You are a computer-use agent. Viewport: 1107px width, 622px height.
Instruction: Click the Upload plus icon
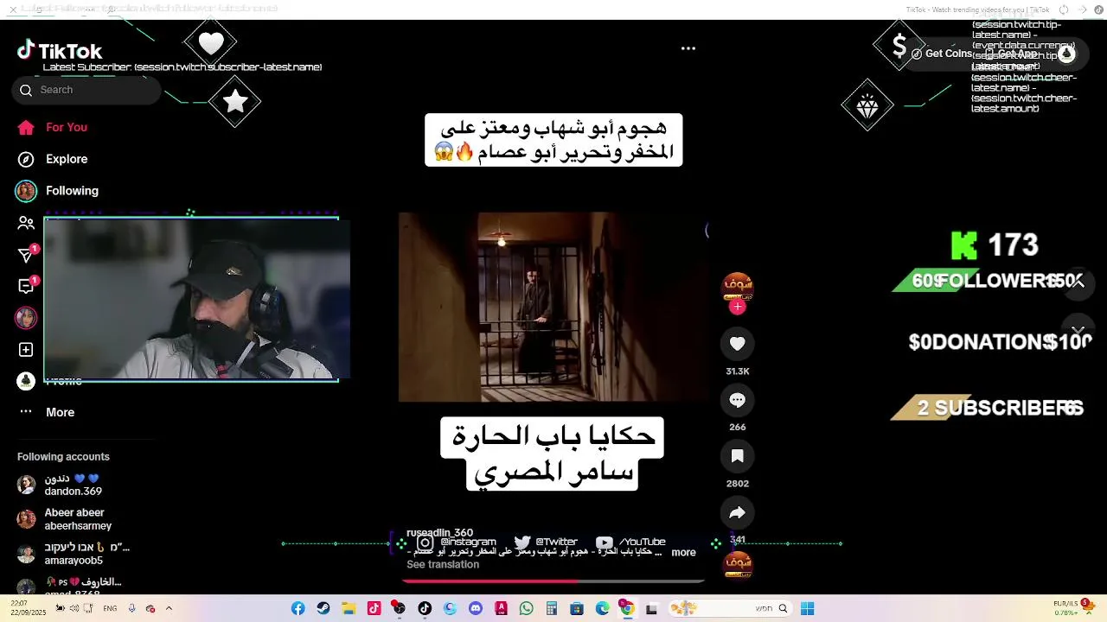[26, 350]
